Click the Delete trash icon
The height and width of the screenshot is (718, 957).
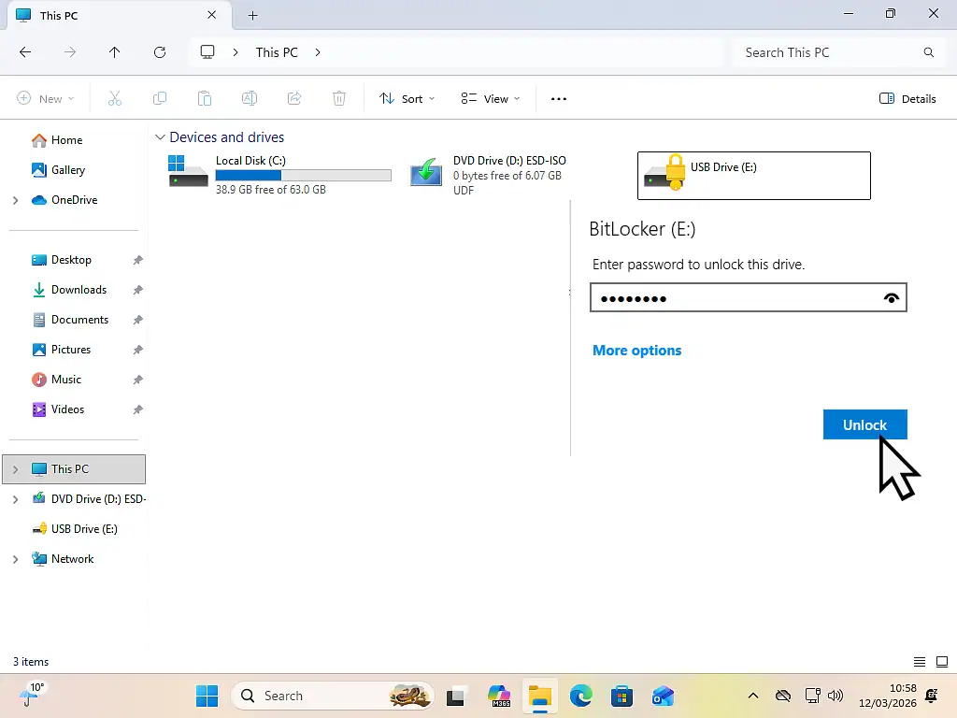[x=338, y=98]
